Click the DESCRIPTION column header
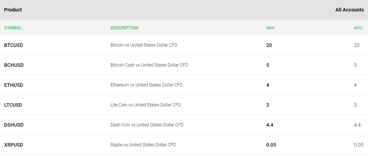Image resolution: width=368 pixels, height=159 pixels. point(124,28)
